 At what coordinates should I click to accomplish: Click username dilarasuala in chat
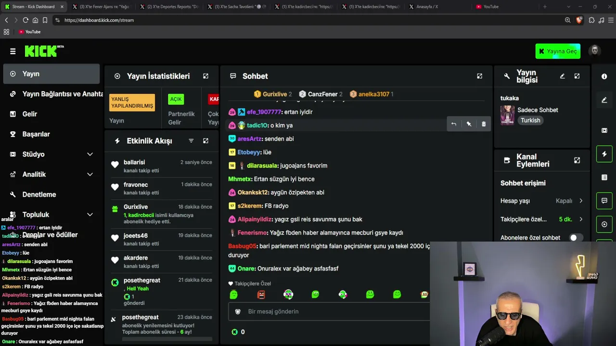pyautogui.click(x=262, y=166)
